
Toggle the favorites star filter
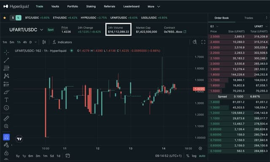(5, 18)
